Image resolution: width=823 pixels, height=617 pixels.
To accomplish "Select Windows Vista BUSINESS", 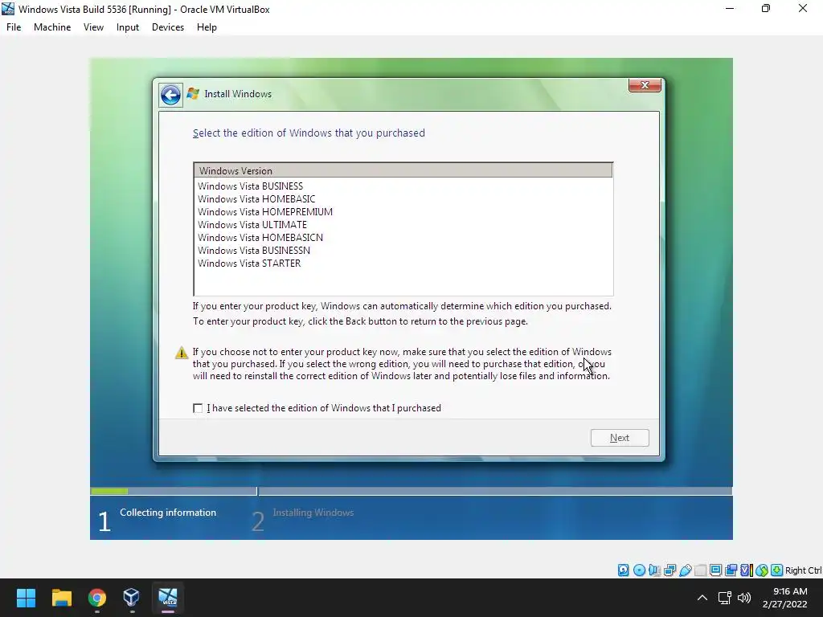I will point(403,186).
